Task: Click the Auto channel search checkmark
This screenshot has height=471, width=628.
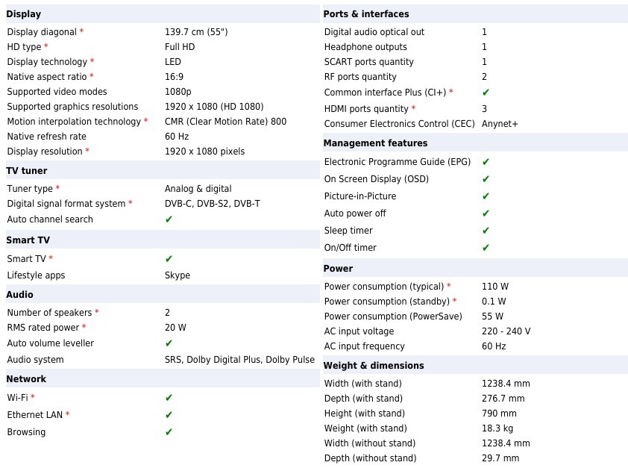Action: [x=169, y=219]
